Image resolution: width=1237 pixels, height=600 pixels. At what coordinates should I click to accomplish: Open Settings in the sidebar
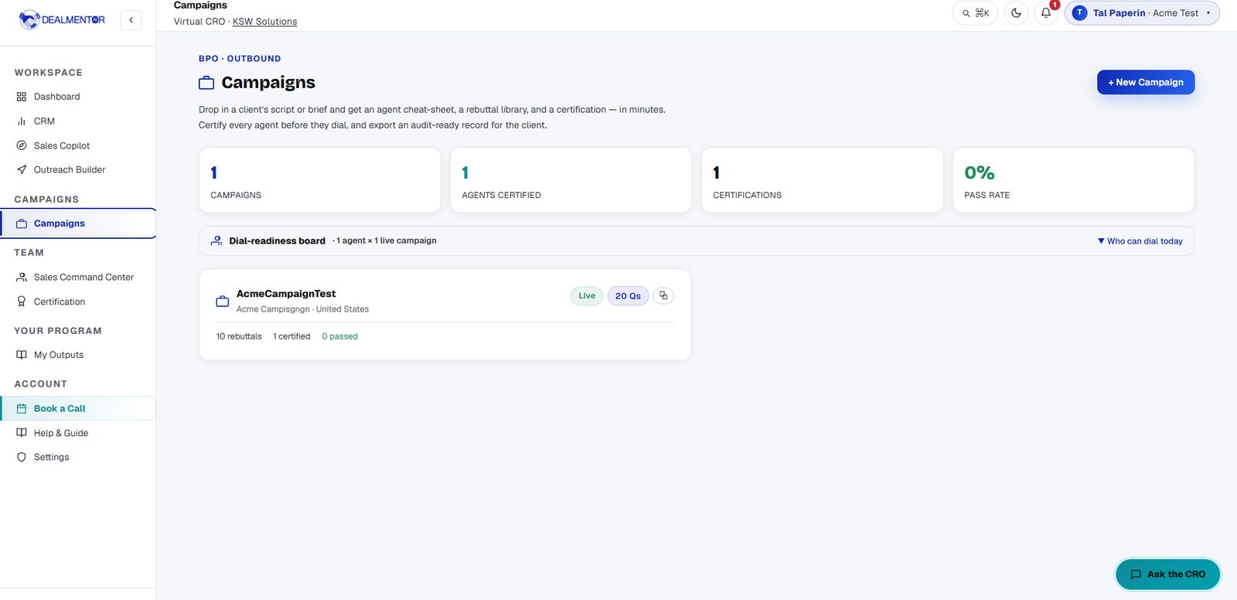coord(77,457)
